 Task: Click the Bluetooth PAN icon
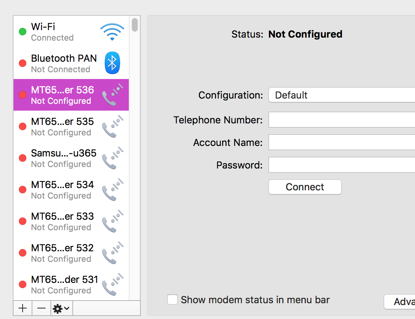pos(112,63)
